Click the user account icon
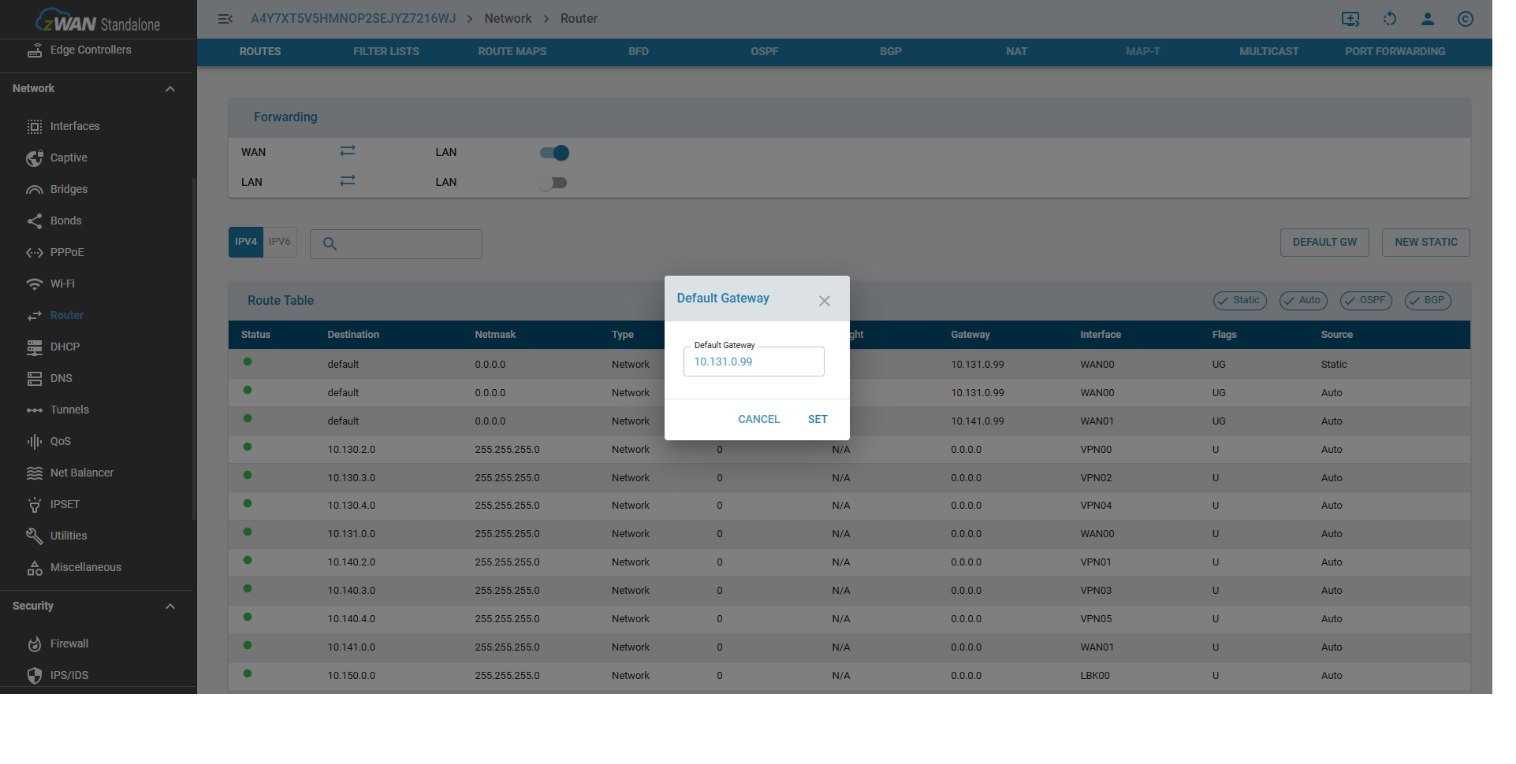 [1427, 19]
